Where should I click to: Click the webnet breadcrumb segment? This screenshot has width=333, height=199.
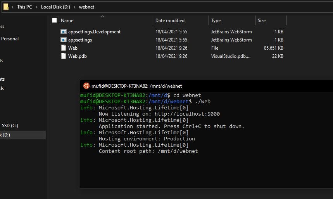pyautogui.click(x=86, y=7)
